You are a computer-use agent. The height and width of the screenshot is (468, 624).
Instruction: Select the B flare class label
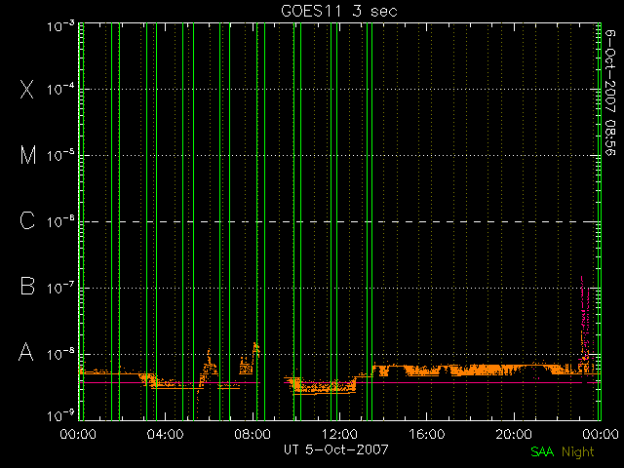pos(27,286)
